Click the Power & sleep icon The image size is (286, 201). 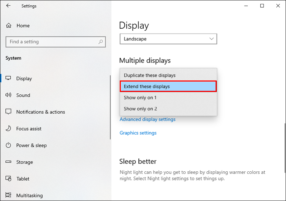point(8,145)
